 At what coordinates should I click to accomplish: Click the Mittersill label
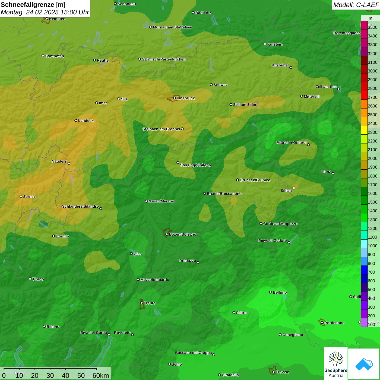(312, 96)
